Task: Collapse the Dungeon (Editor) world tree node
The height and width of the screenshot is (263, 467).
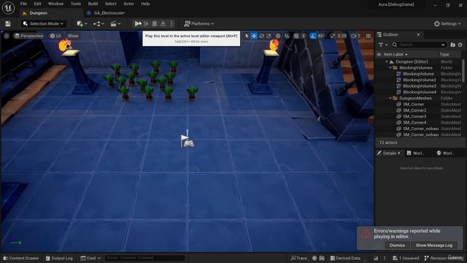Action: coord(387,61)
